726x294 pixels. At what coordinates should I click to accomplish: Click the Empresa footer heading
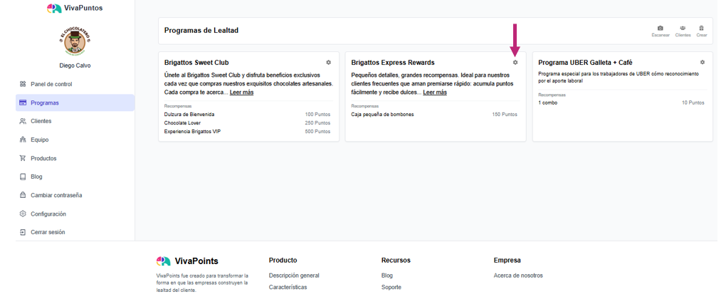(x=507, y=261)
